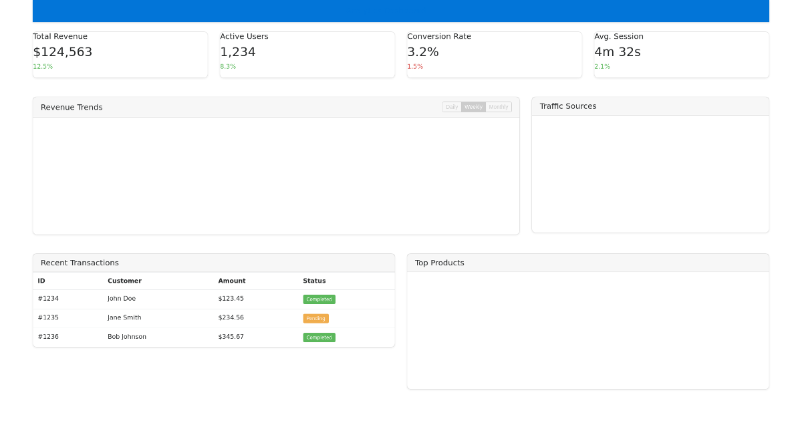
Task: Switch to the Monthly revenue view
Action: 497,106
